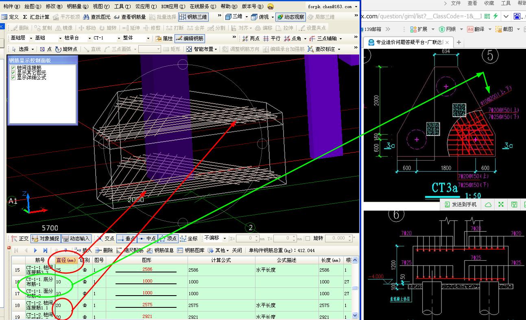Click 查看钢筋量 view rebar quantity
Image resolution: width=526 pixels, height=320 pixels.
(x=129, y=17)
